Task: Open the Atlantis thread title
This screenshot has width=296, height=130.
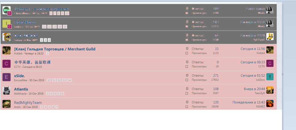Action: point(21,89)
